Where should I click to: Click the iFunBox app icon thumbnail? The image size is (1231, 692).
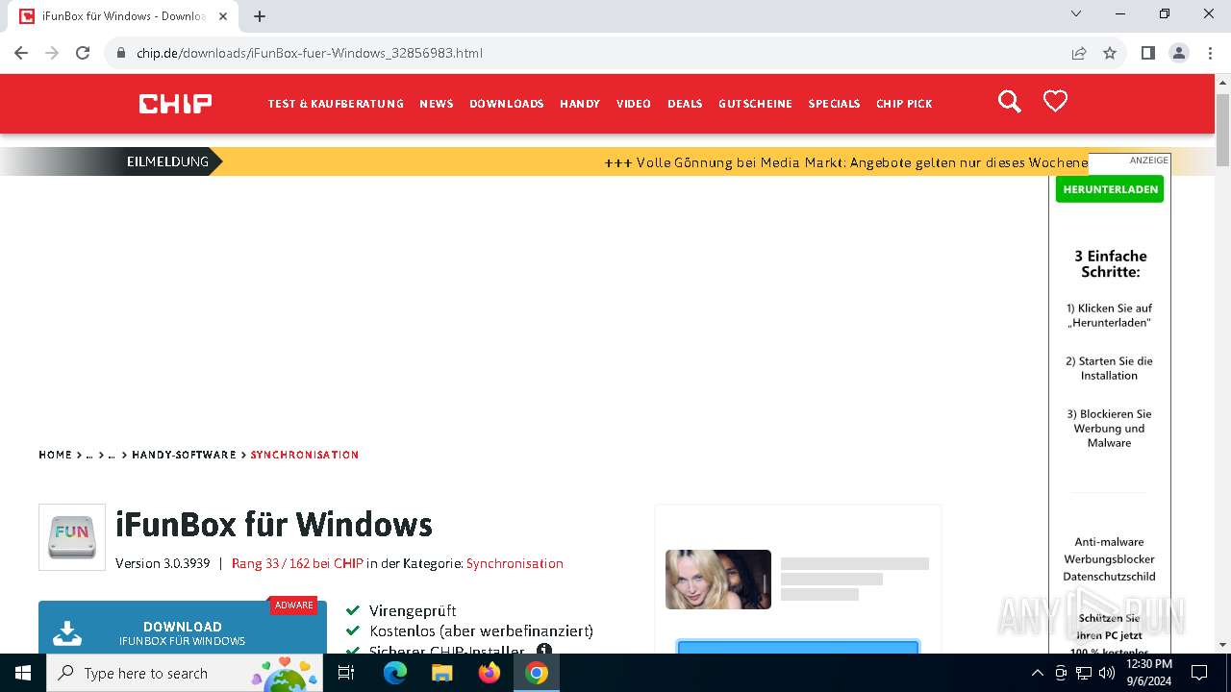click(x=72, y=537)
